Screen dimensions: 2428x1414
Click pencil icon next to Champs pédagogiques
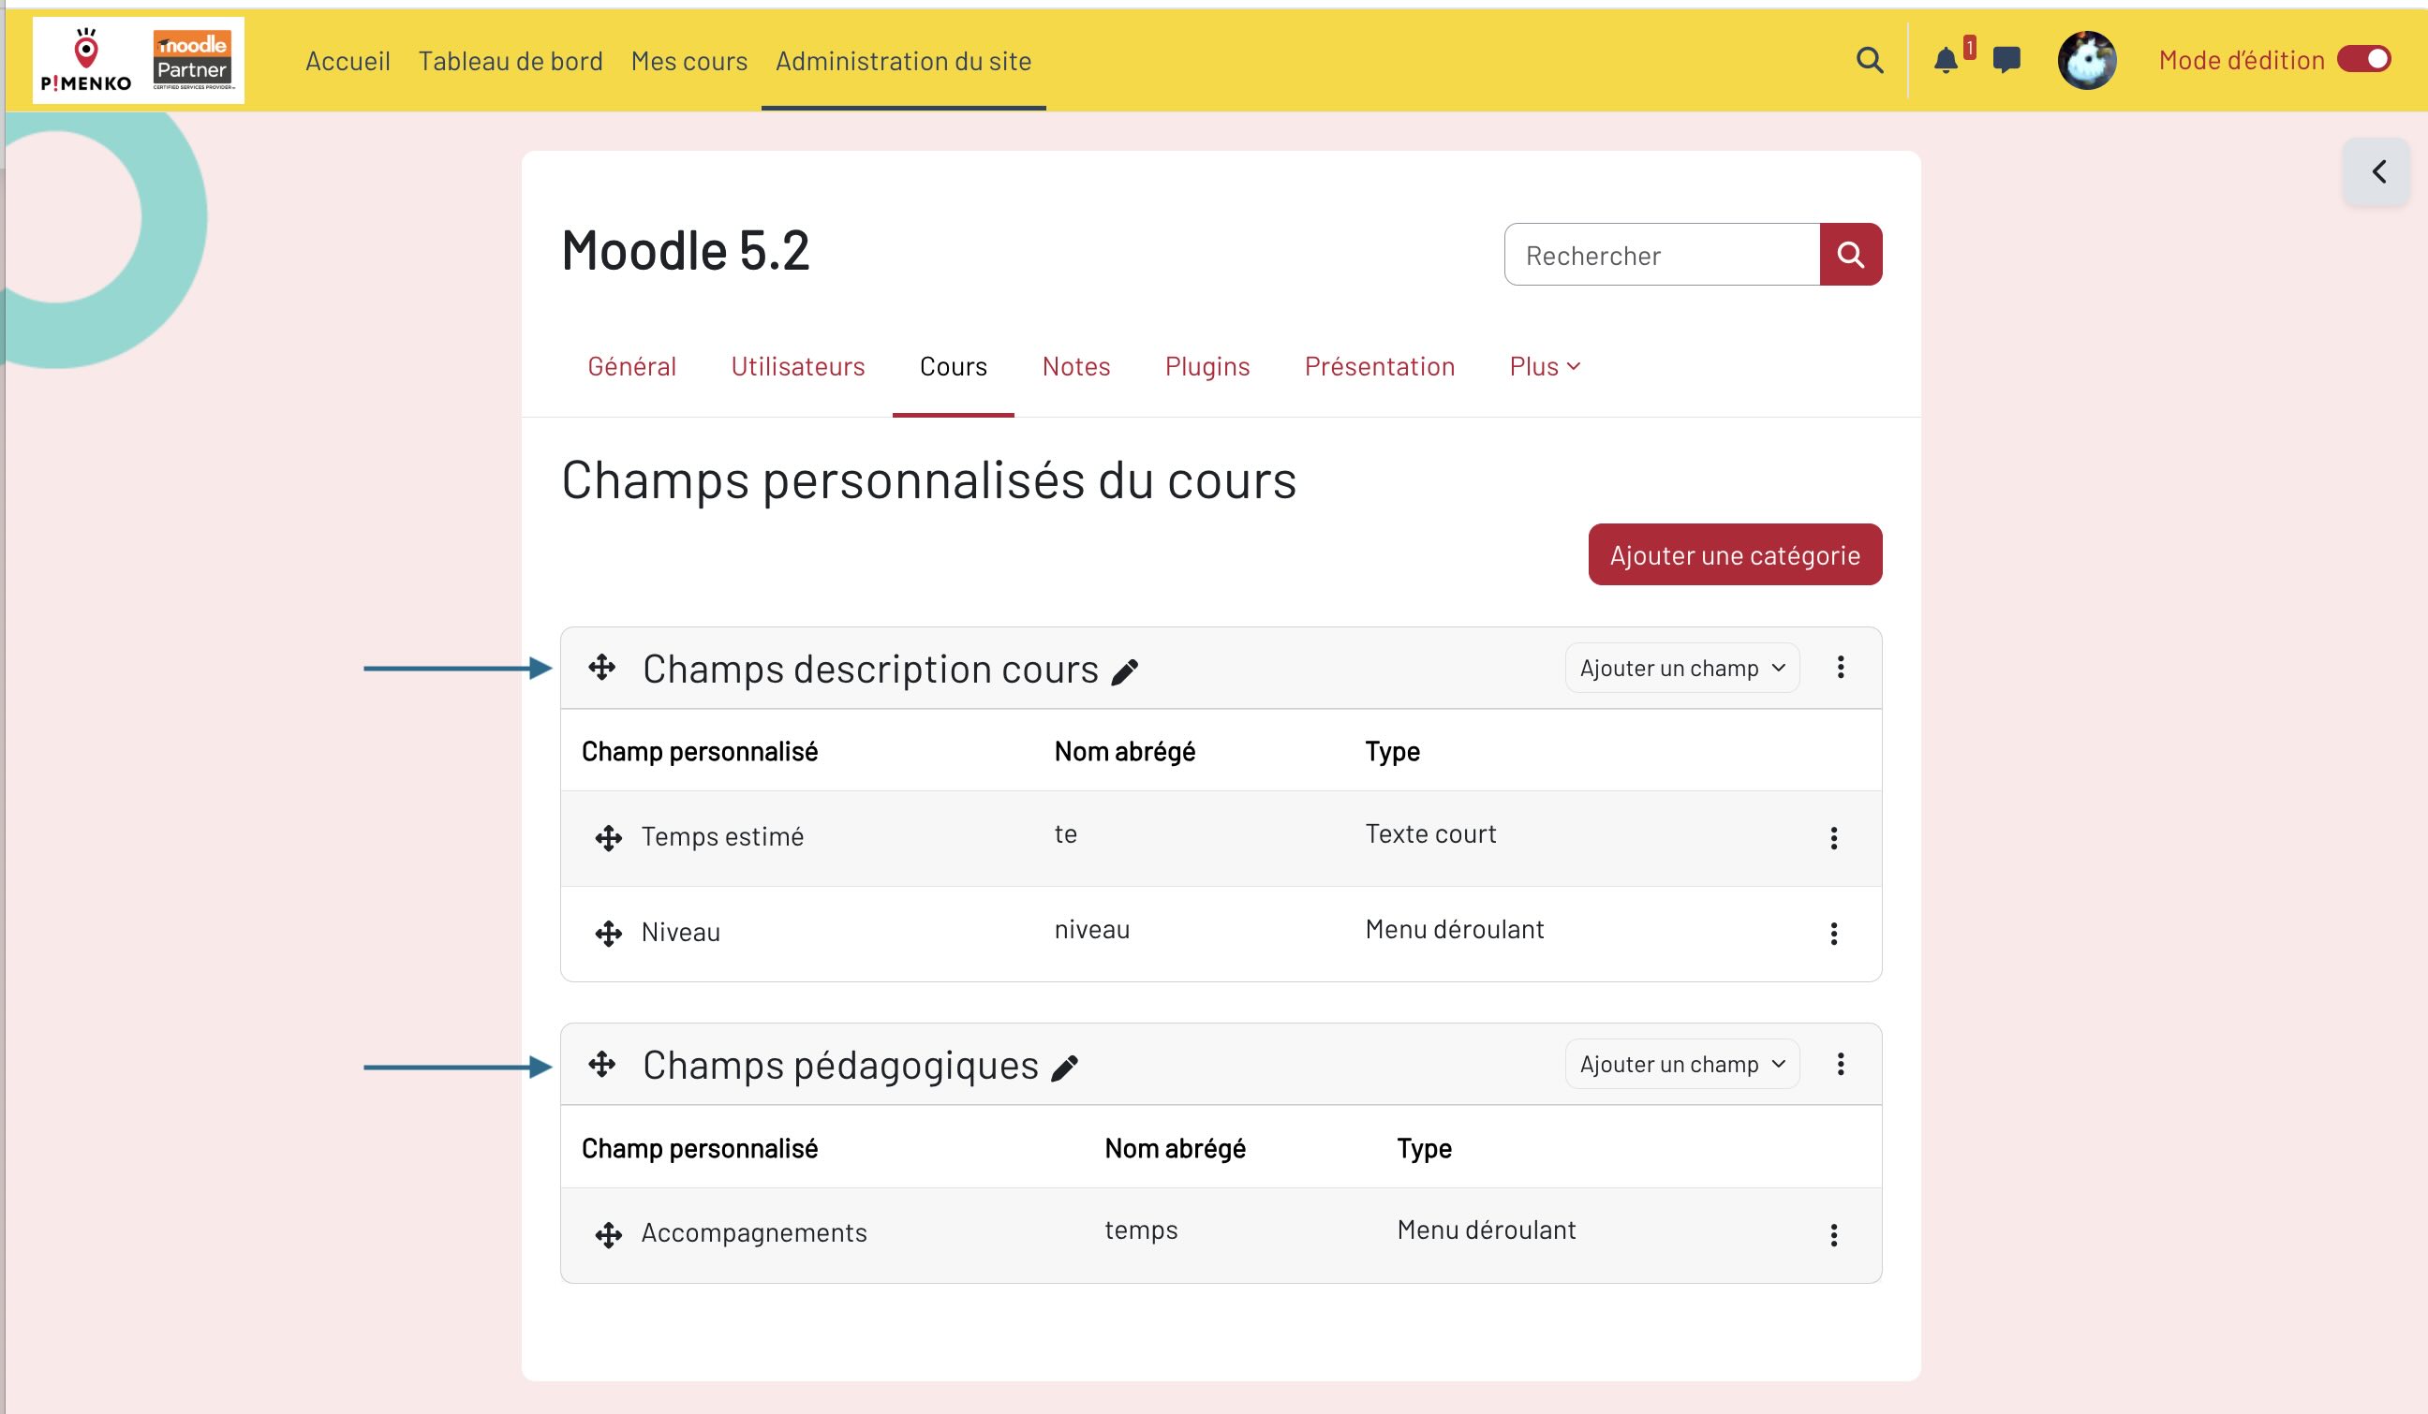click(1064, 1068)
